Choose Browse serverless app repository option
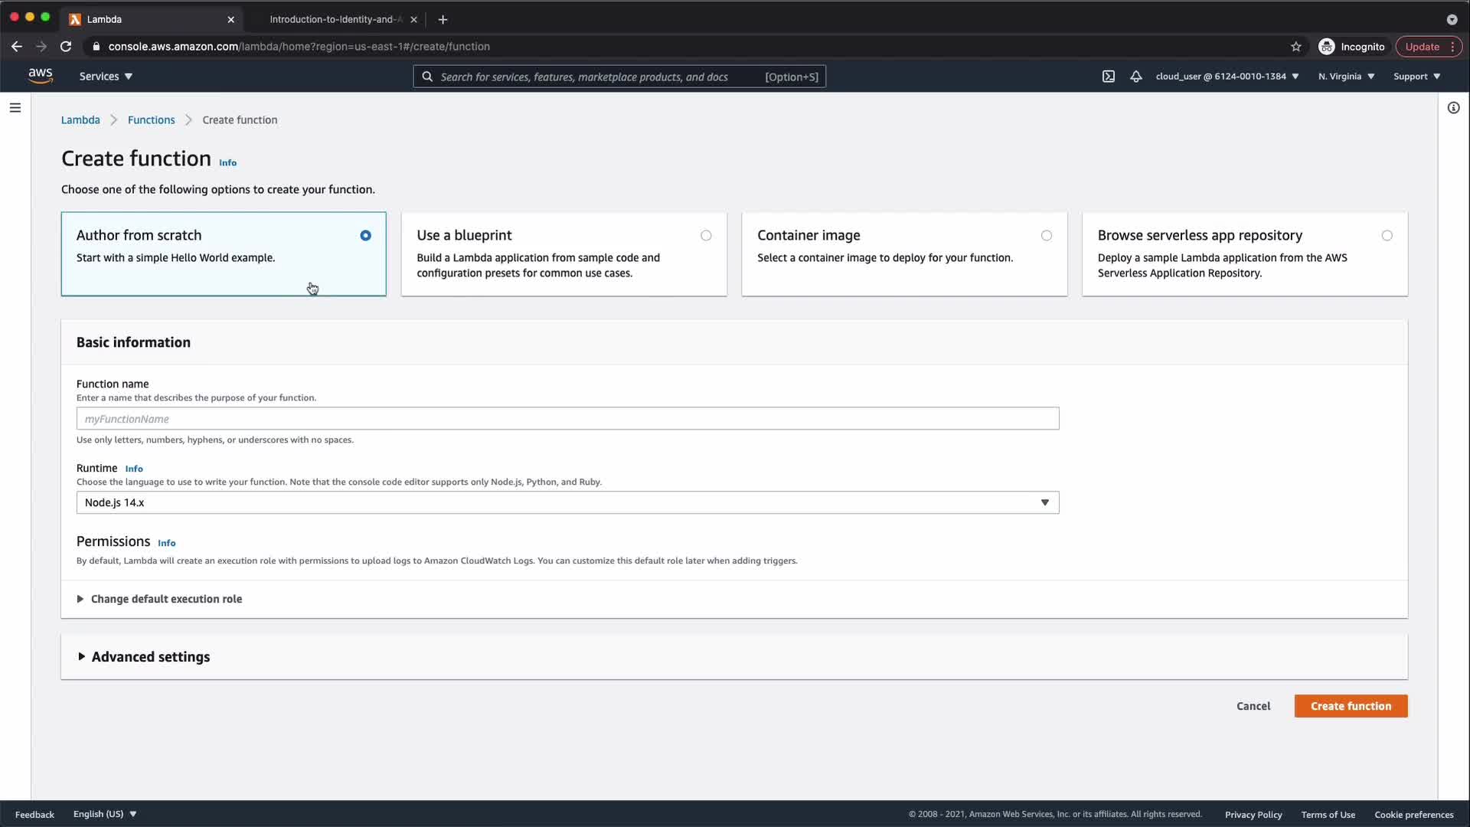1470x827 pixels. (1387, 236)
